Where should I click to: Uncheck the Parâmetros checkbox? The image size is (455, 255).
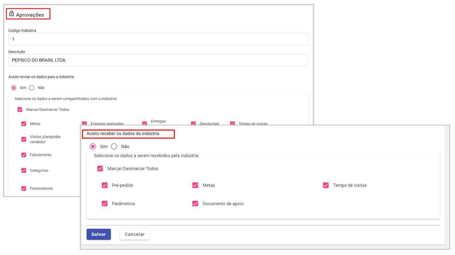tap(105, 204)
